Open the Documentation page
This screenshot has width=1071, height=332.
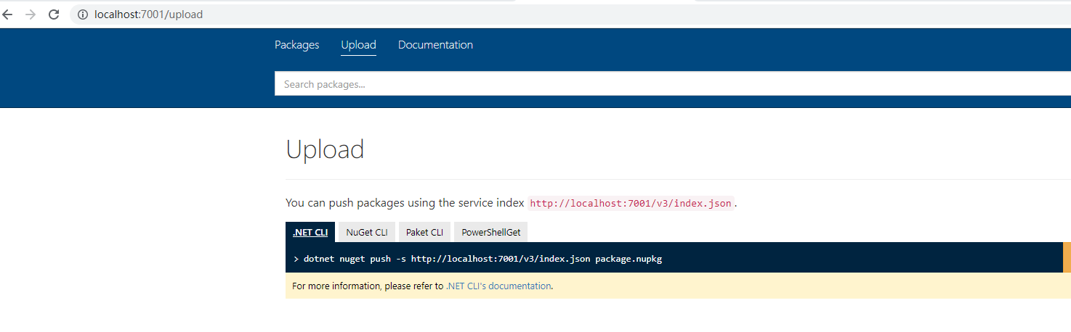click(x=435, y=45)
